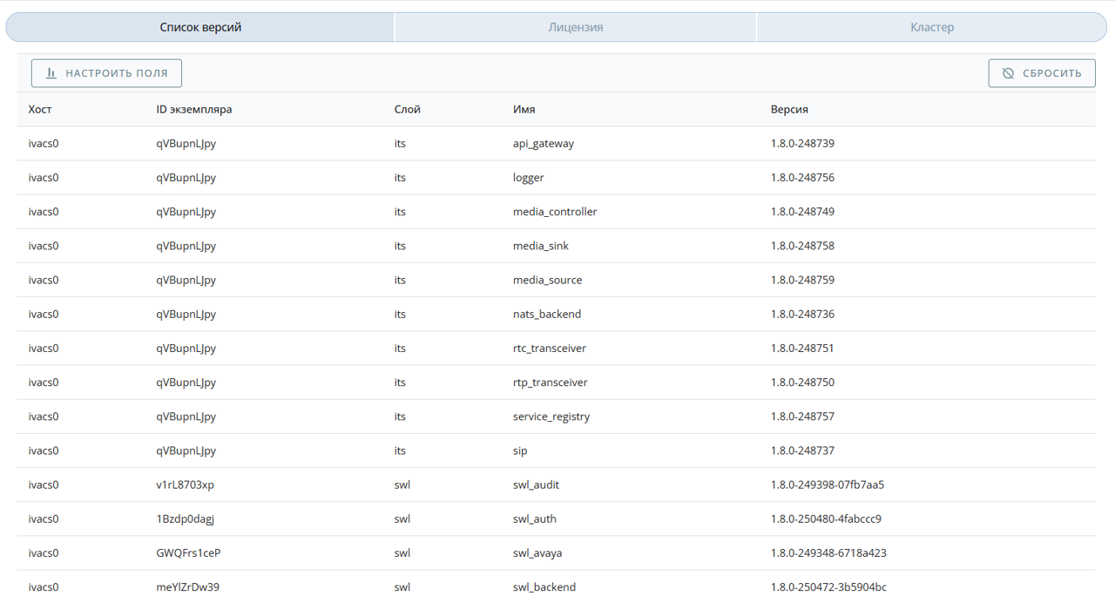Click the ID экземпляра column header
Screen dimensions: 1115x603
[193, 110]
